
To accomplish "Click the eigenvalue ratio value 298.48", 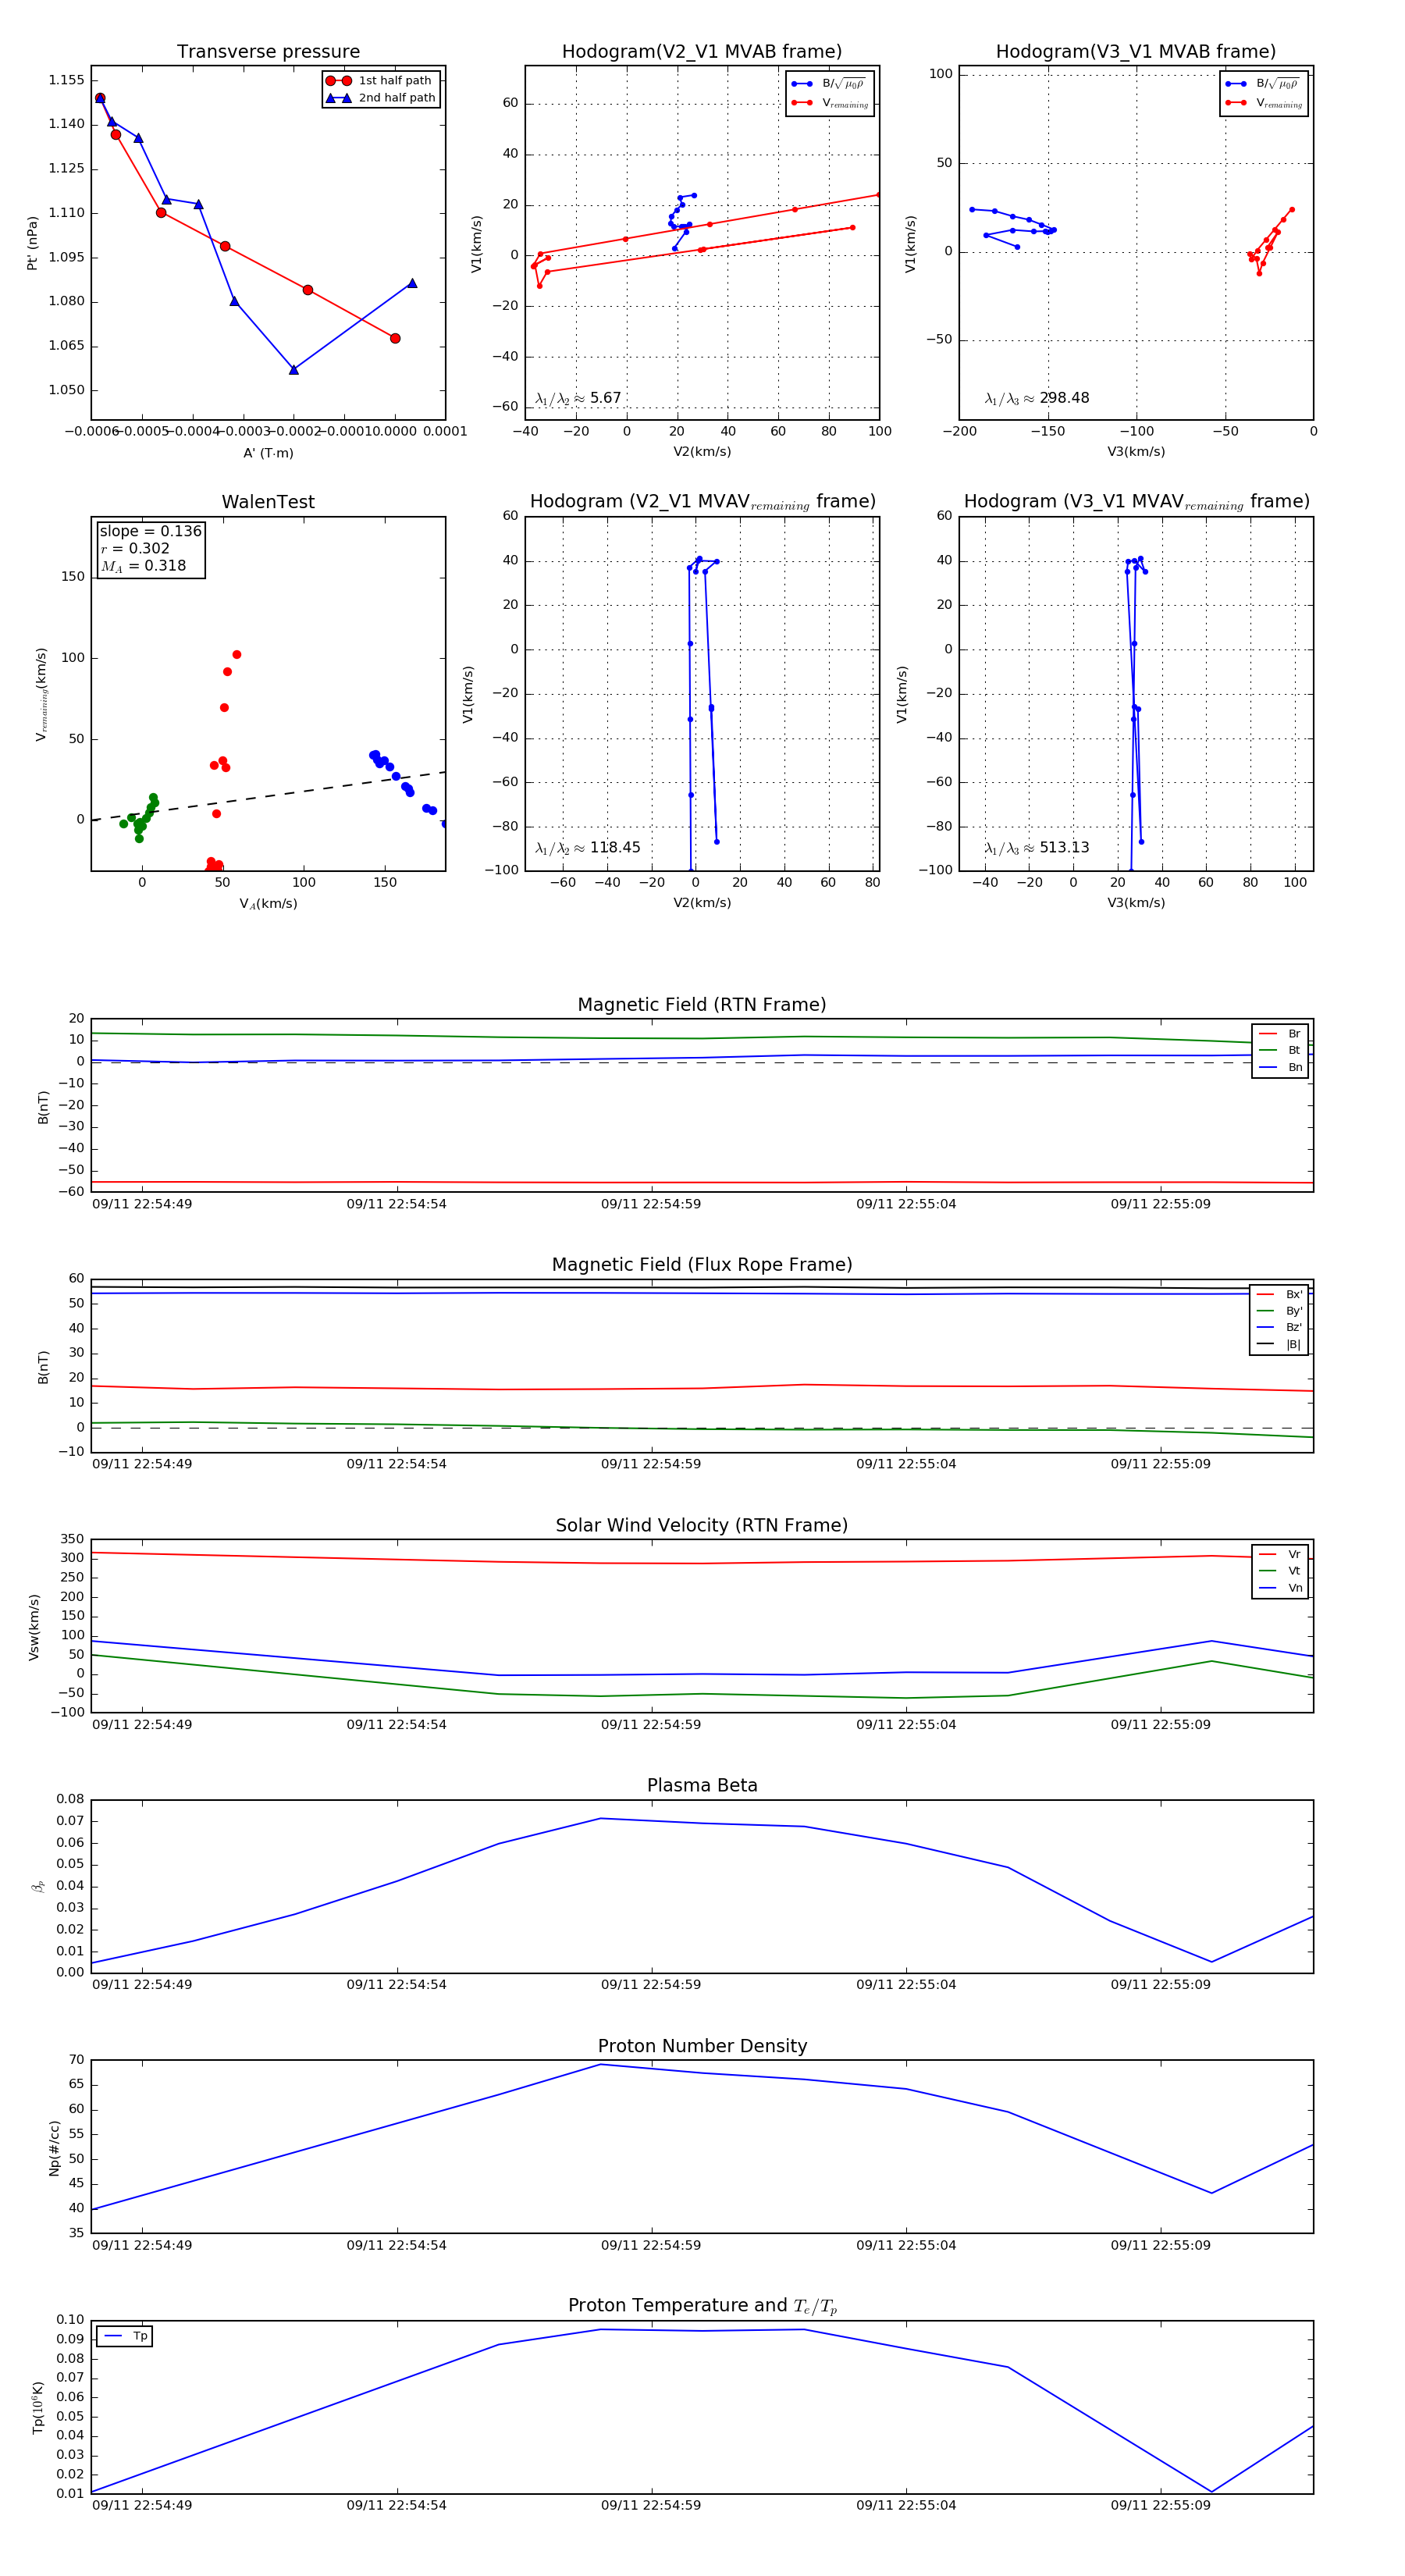I will tap(1064, 398).
